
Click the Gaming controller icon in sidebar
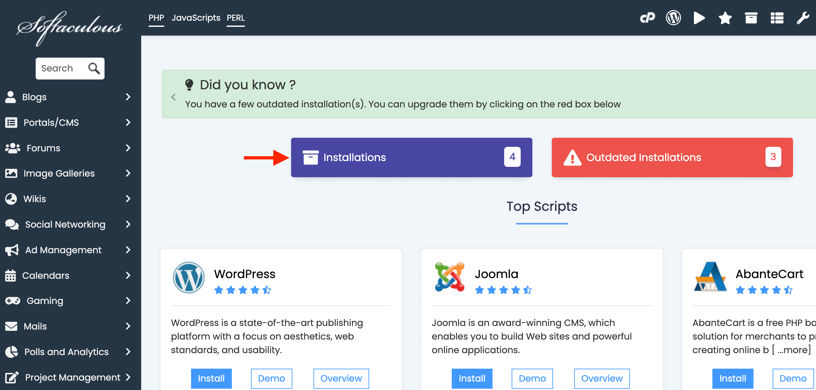point(13,301)
